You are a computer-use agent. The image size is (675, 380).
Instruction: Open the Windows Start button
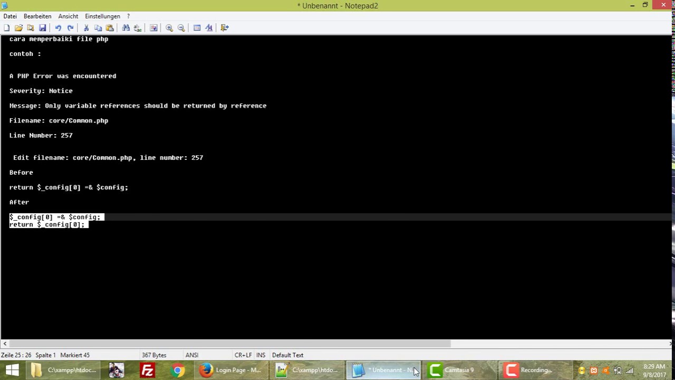[12, 370]
